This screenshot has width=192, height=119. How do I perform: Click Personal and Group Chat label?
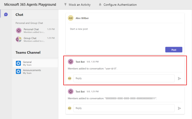[29, 23]
